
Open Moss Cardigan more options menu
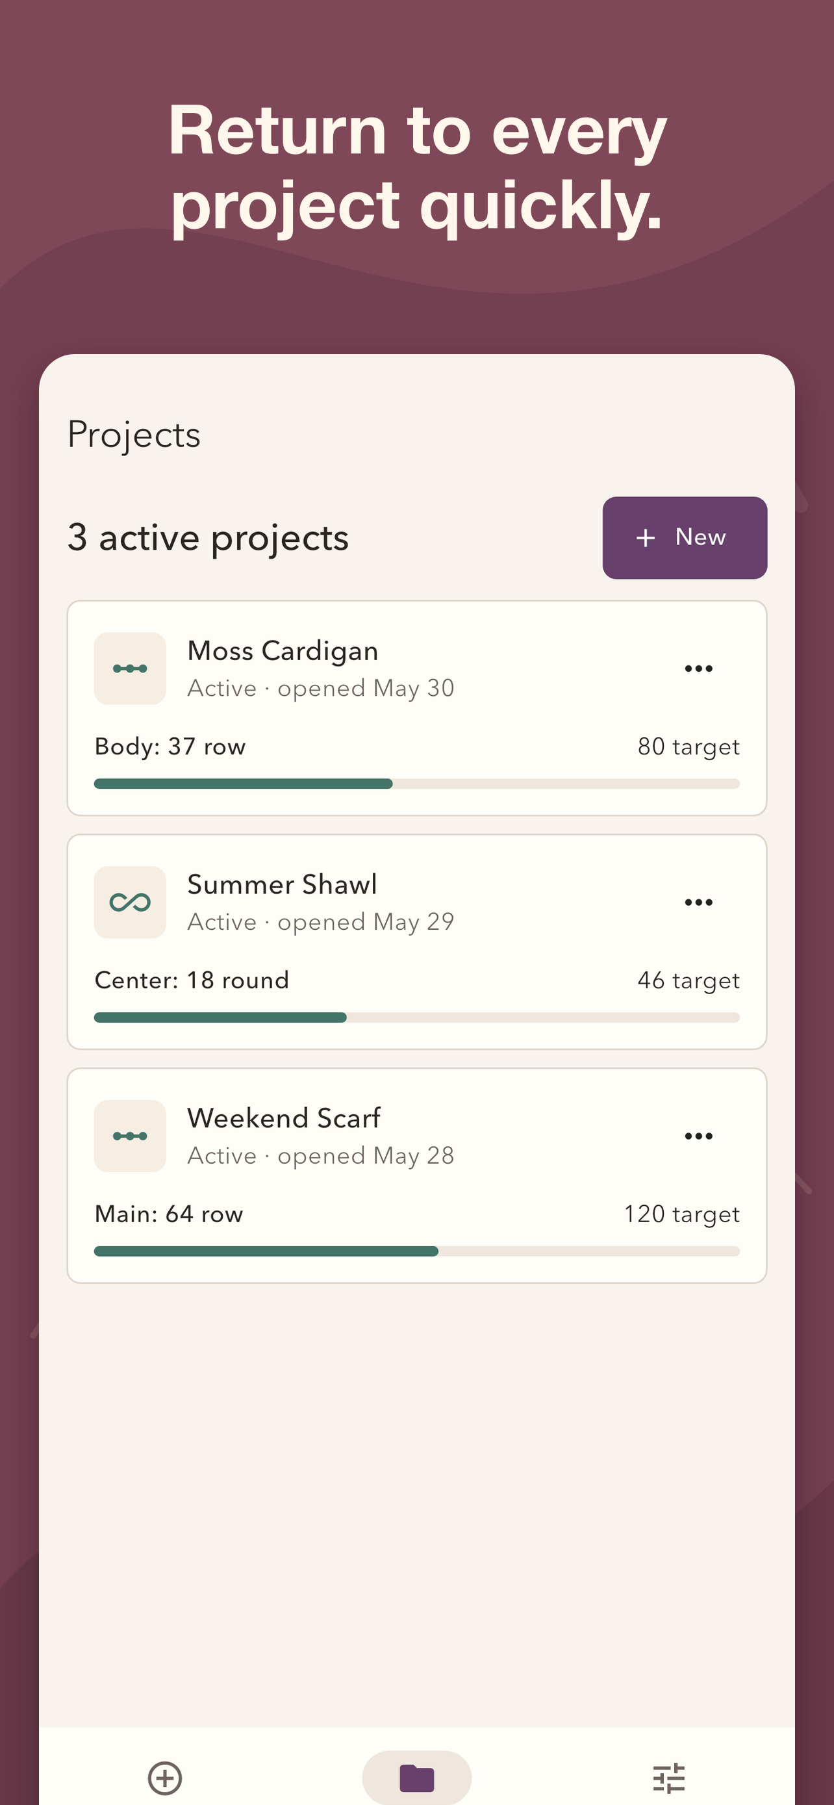(x=698, y=669)
